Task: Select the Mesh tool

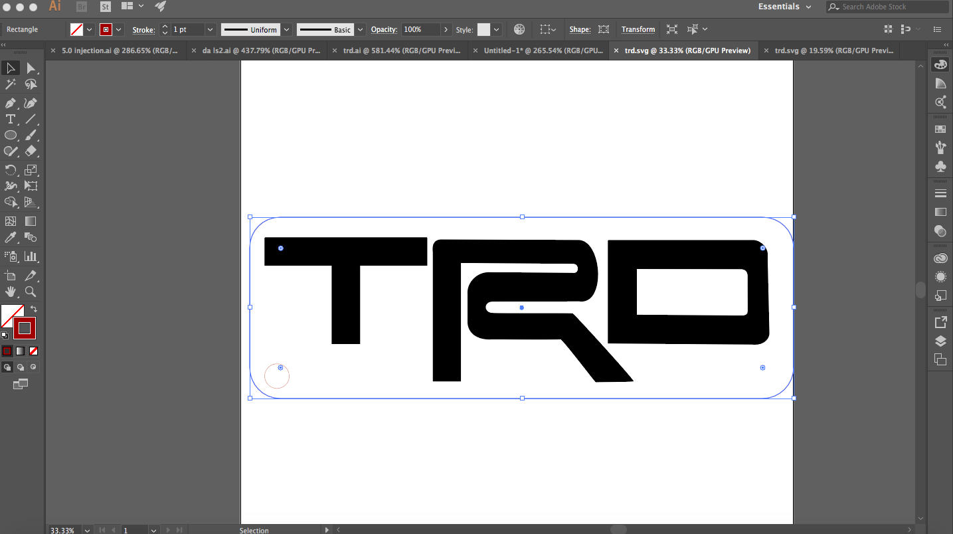Action: click(11, 221)
